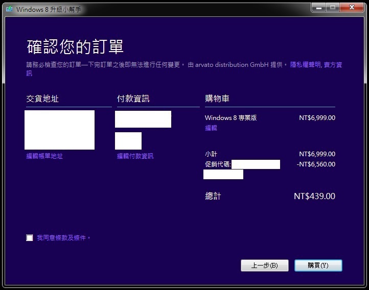The width and height of the screenshot is (369, 290).
Task: Click 編輯 under Windows 8 專業版
Action: pos(211,128)
